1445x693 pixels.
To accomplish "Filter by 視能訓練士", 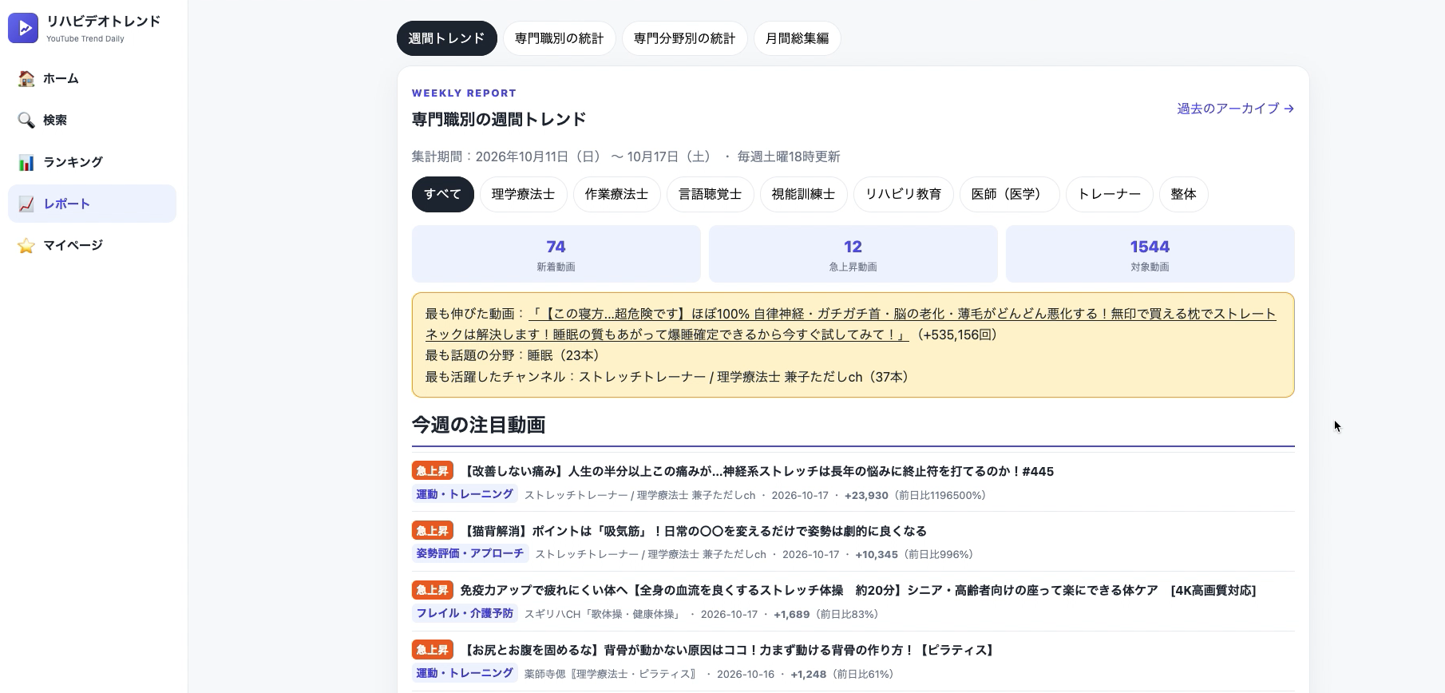I will click(x=804, y=194).
